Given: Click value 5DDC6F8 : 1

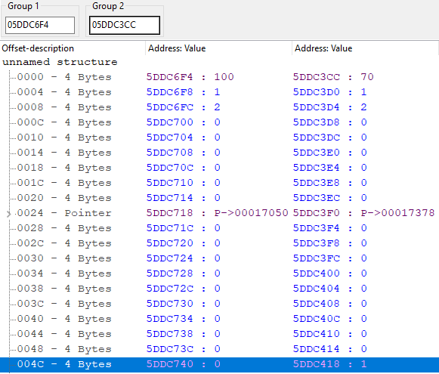Looking at the screenshot, I should (x=184, y=92).
